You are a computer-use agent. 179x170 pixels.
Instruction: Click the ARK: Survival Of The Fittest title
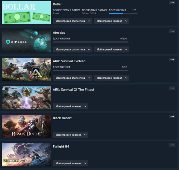[74, 89]
